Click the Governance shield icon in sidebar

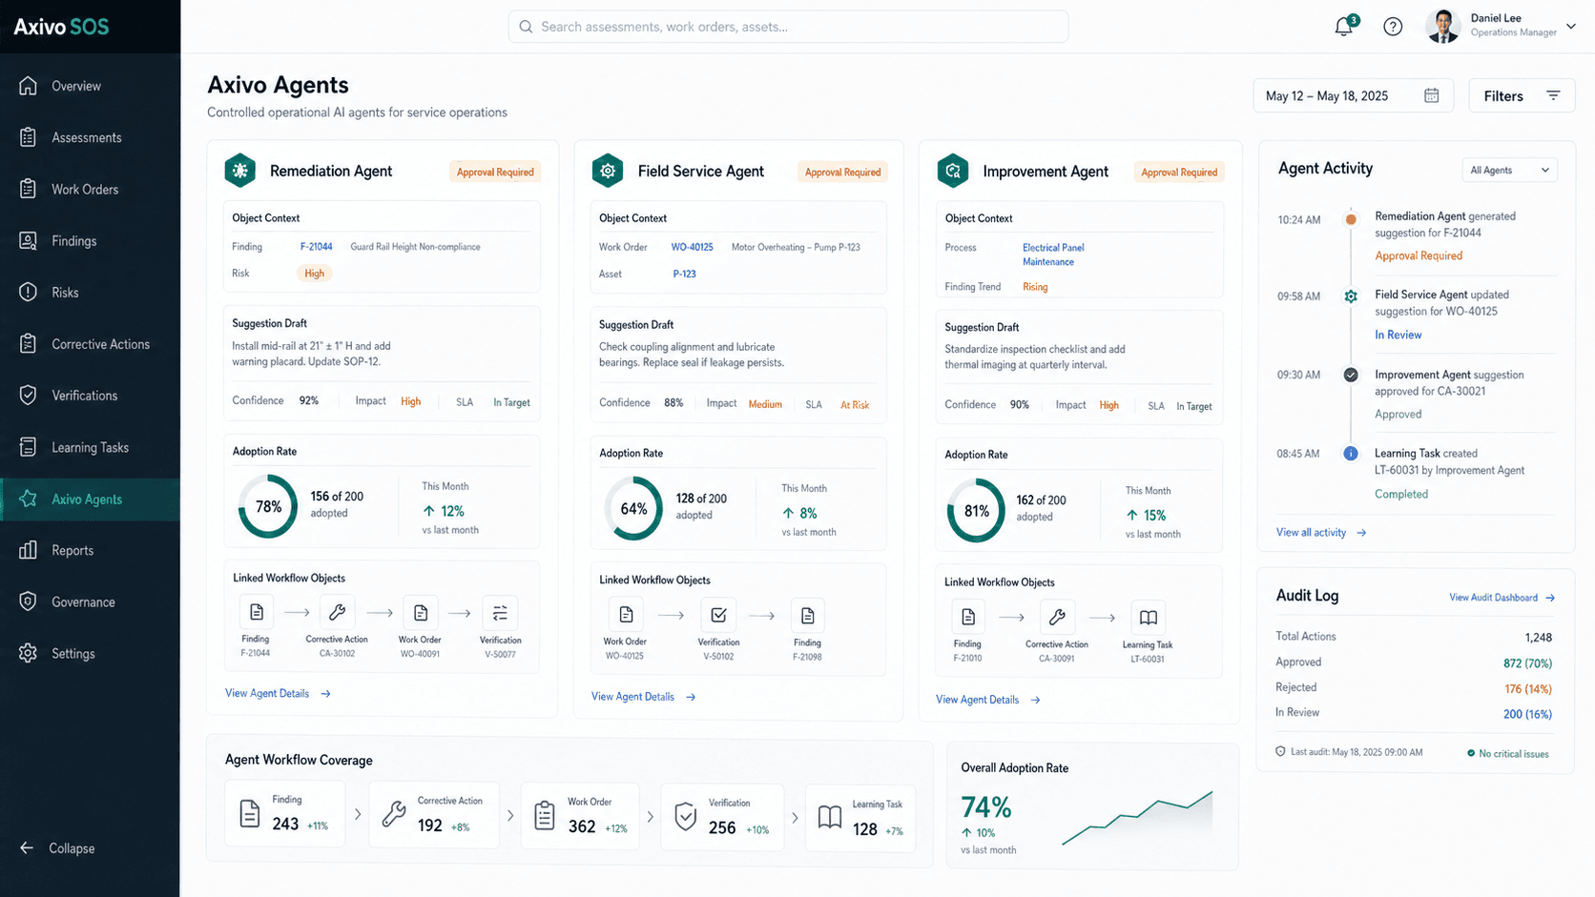(28, 601)
